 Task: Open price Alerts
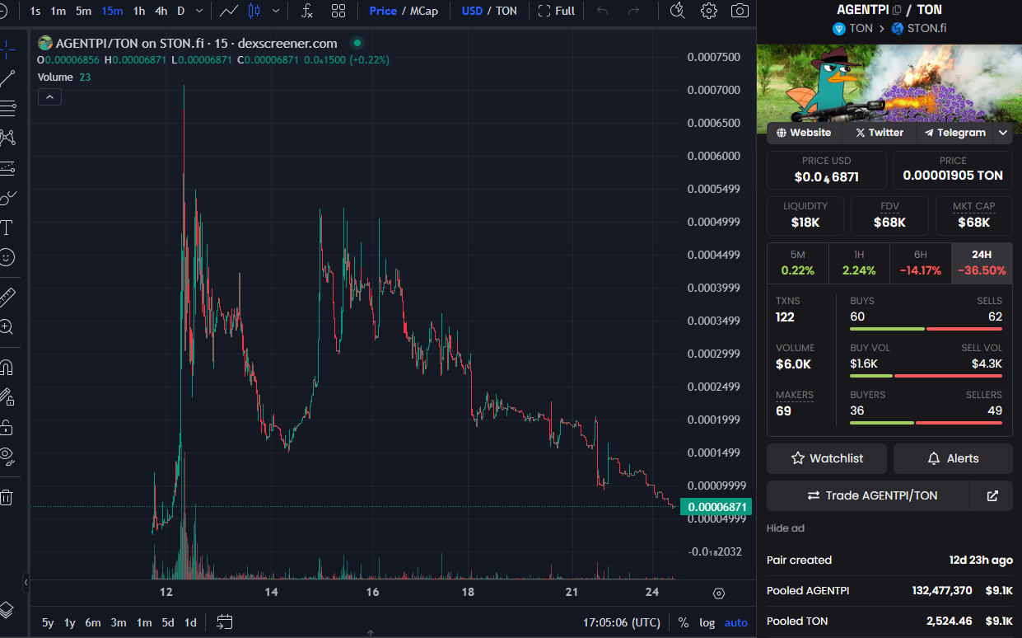tap(953, 458)
